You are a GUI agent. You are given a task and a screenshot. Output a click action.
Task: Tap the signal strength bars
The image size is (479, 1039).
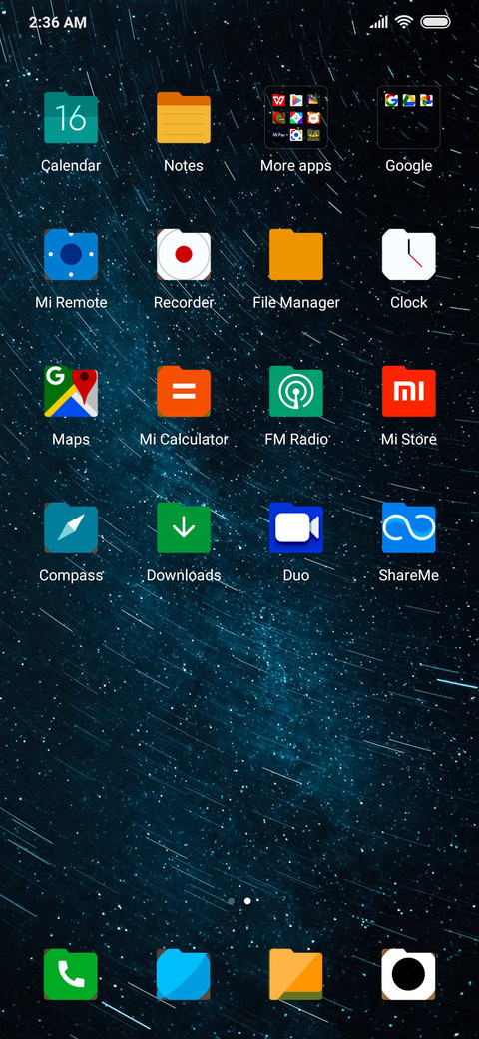click(379, 23)
